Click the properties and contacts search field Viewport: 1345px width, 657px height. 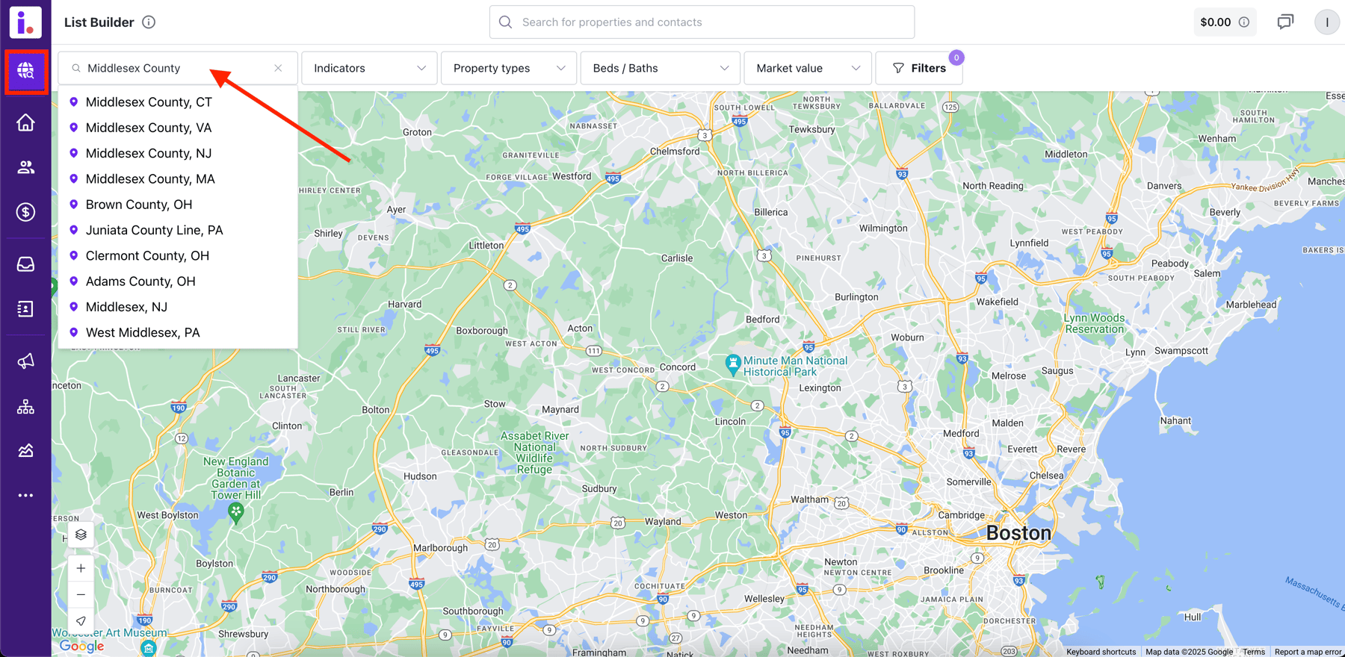(x=702, y=22)
